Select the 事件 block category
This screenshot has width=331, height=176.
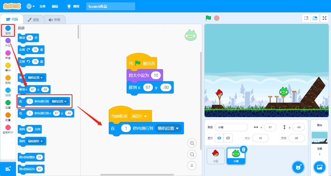(8, 67)
